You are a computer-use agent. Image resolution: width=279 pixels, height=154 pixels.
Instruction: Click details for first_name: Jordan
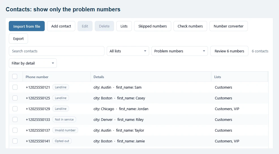[121, 109]
